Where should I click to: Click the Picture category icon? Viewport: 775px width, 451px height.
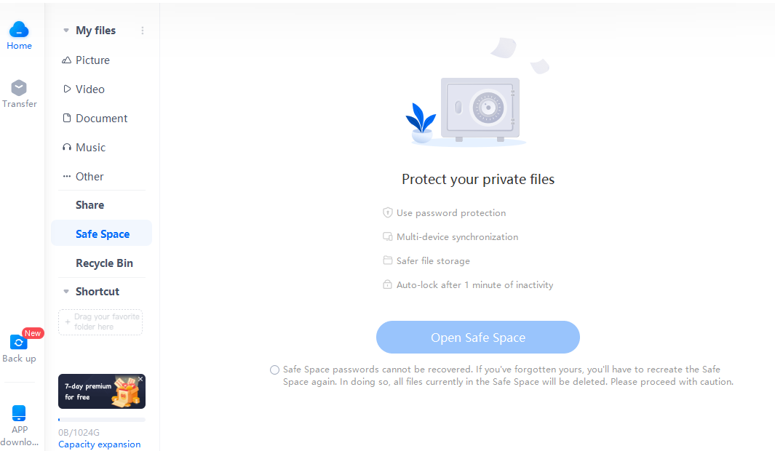pyautogui.click(x=67, y=60)
